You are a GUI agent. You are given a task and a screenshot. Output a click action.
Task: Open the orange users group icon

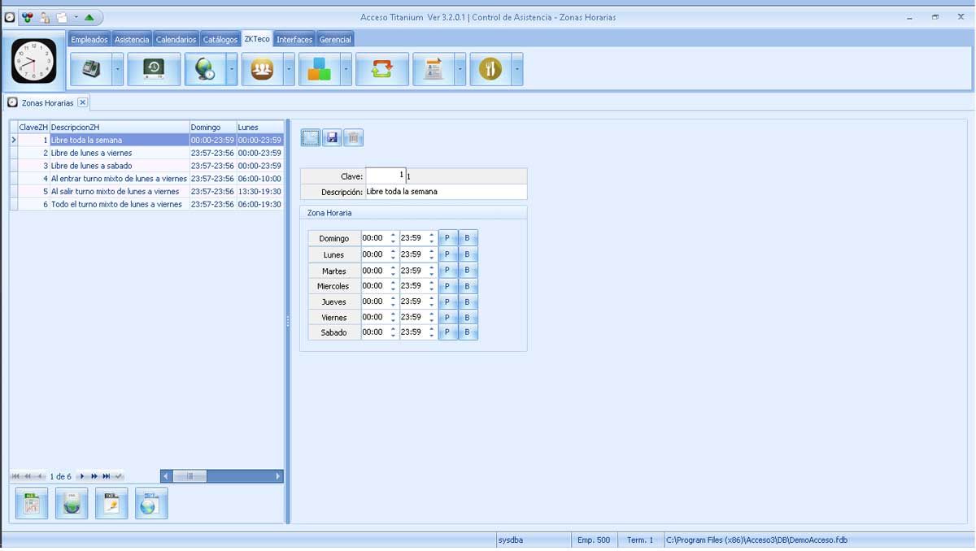pos(262,70)
